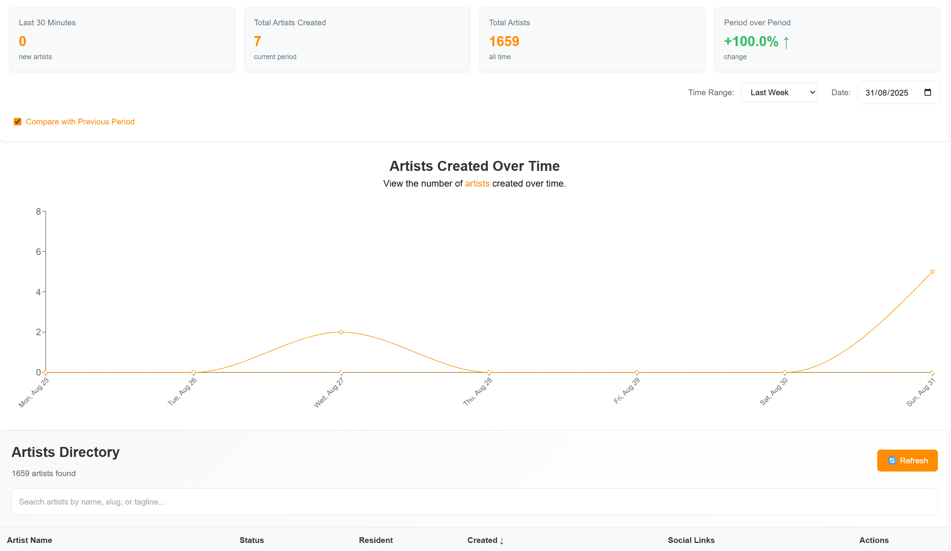This screenshot has width=951, height=551.
Task: Click the artists link in the chart subtitle
Action: [477, 184]
